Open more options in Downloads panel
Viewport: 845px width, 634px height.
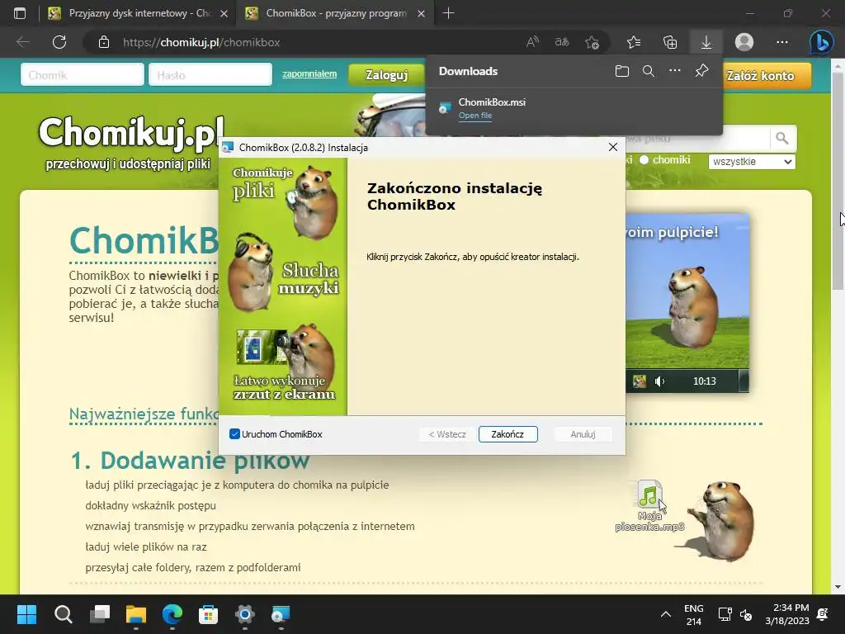point(675,71)
